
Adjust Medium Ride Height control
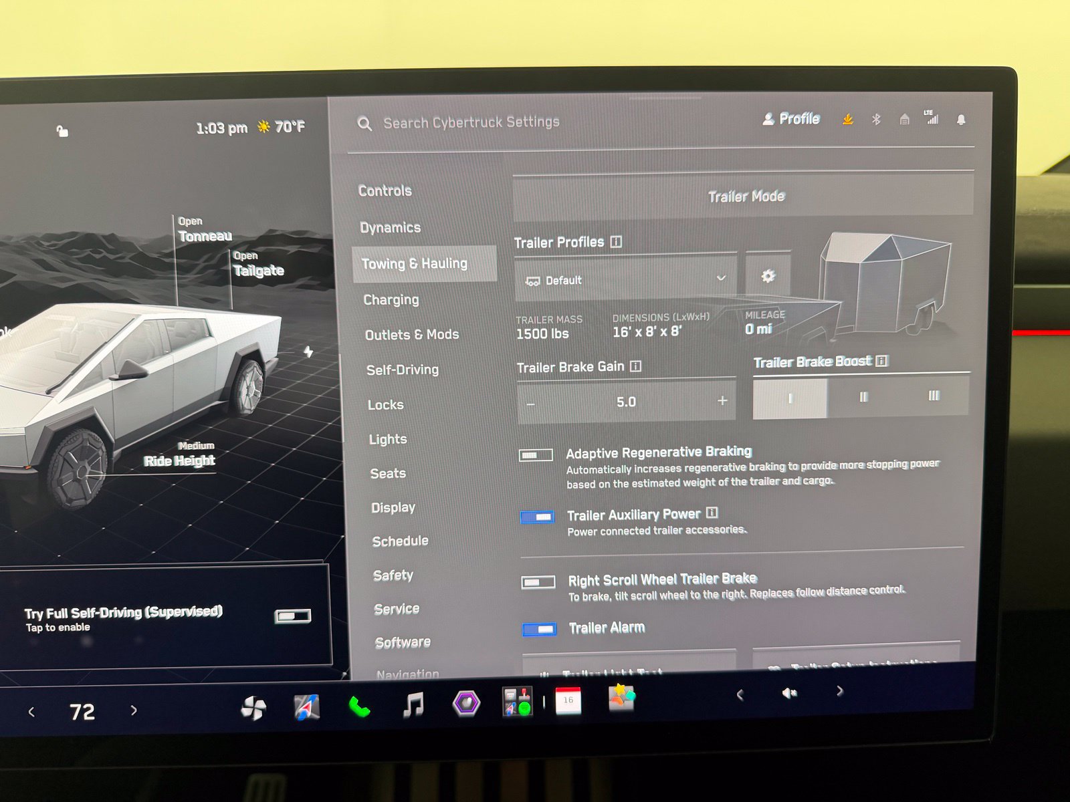coord(179,454)
